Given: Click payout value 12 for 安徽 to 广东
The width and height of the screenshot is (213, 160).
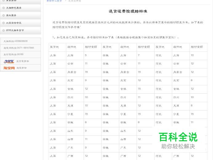Looking at the screenshot, I should click(x=139, y=147).
